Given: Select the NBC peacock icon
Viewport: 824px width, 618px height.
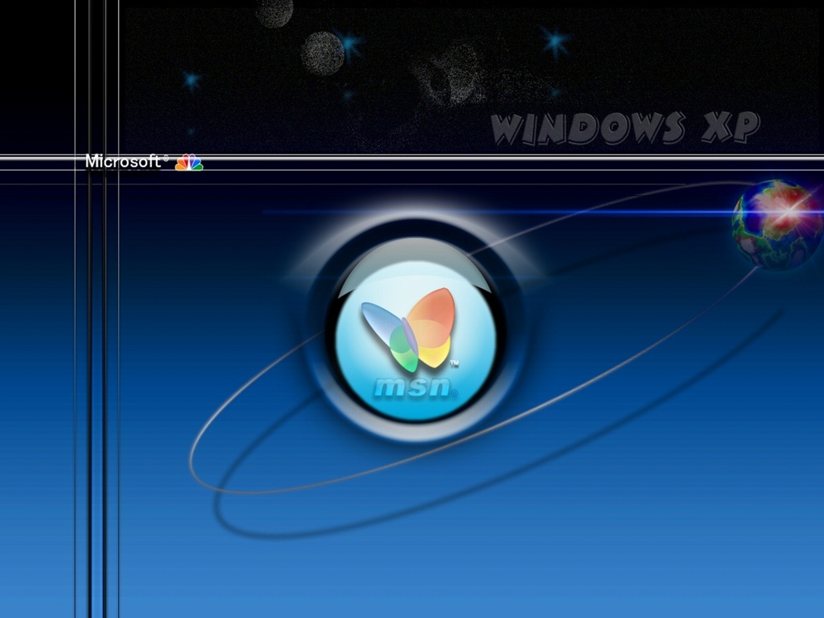Looking at the screenshot, I should pos(190,163).
